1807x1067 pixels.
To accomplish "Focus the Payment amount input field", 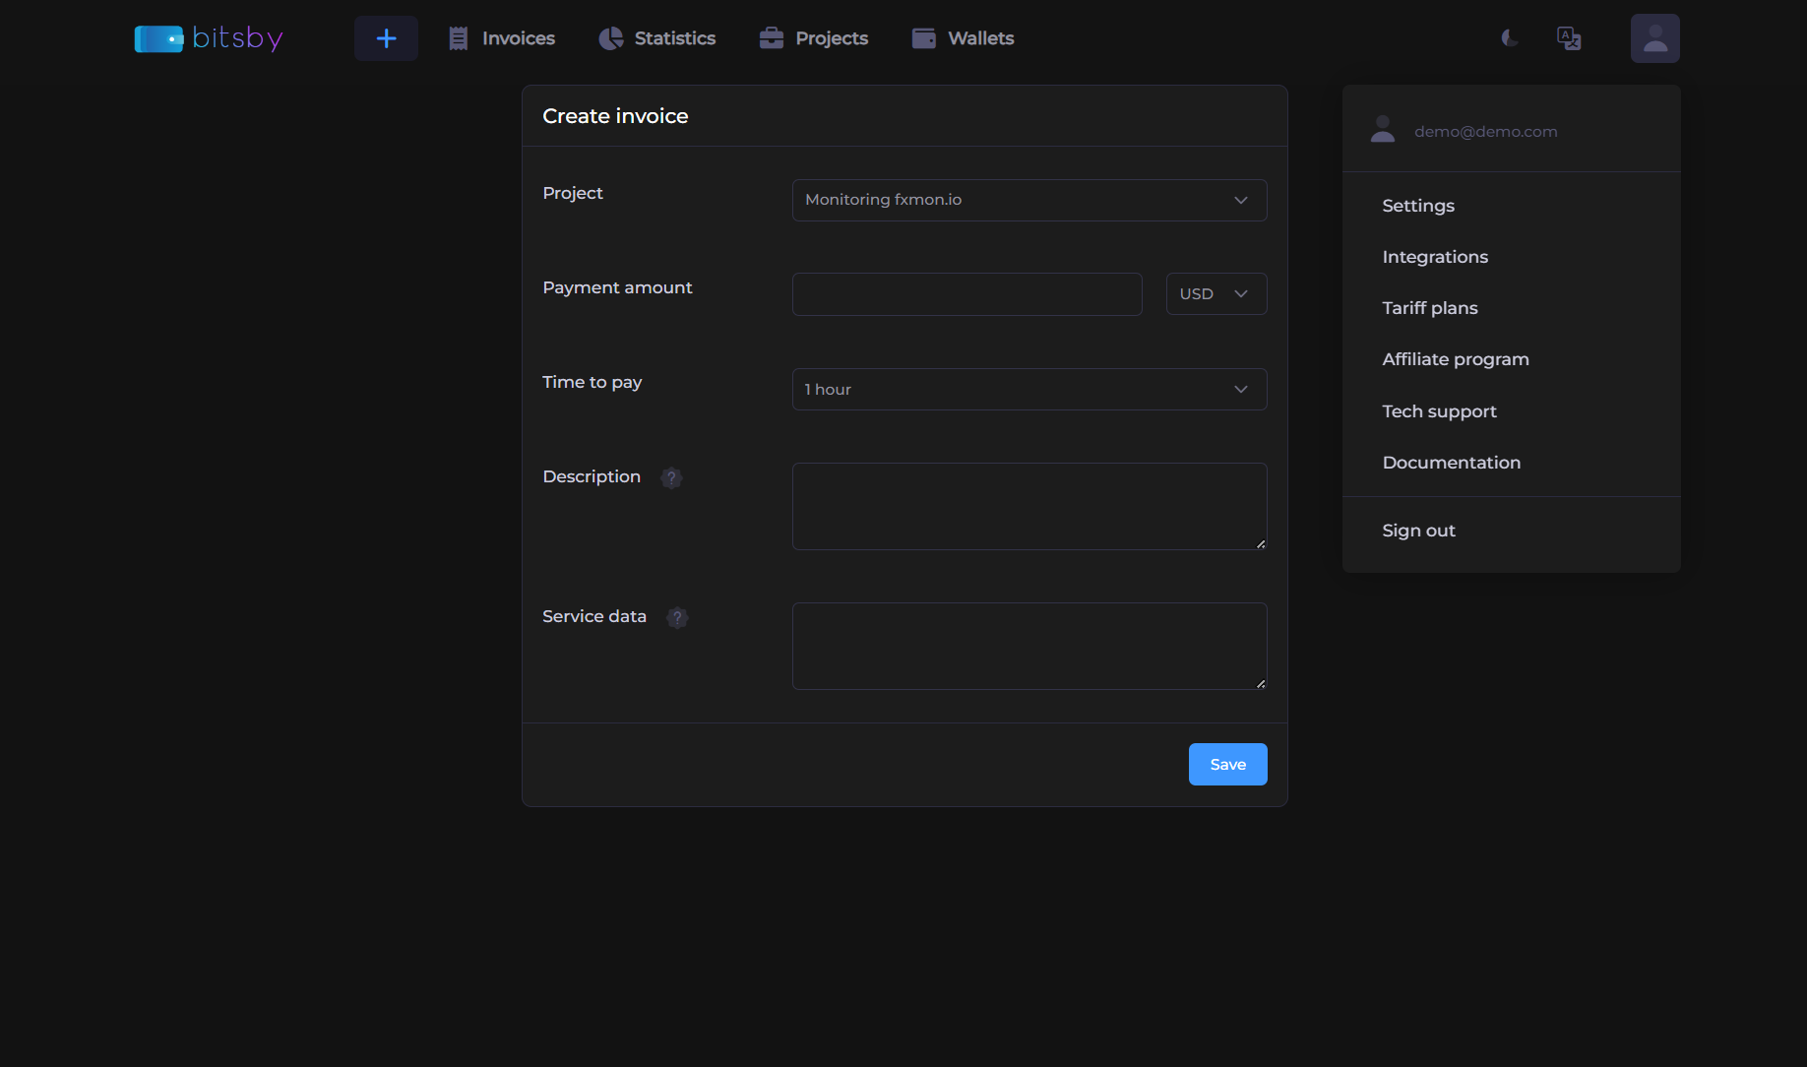I will tap(967, 294).
